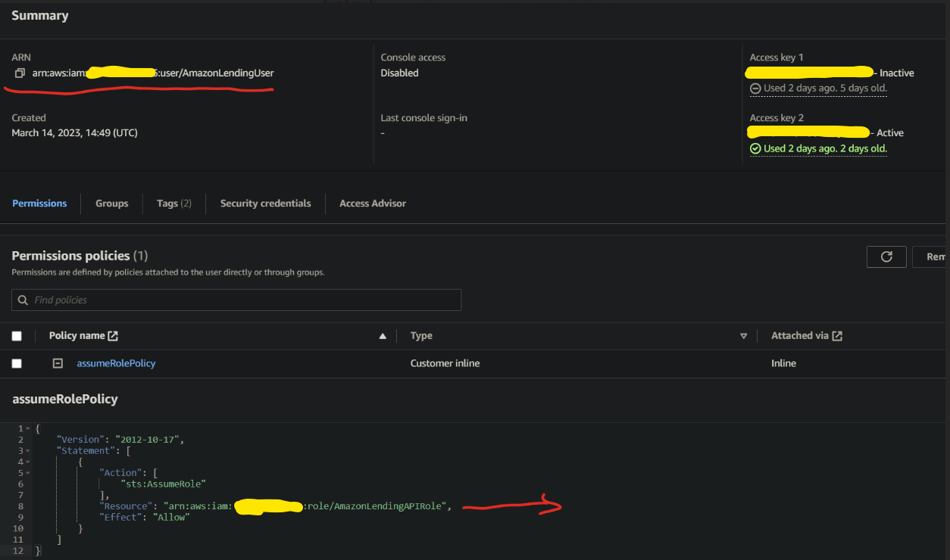Click the sort arrow on Policy name column

coord(383,335)
